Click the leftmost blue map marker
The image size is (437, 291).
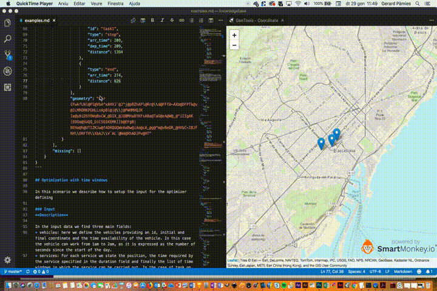click(321, 144)
